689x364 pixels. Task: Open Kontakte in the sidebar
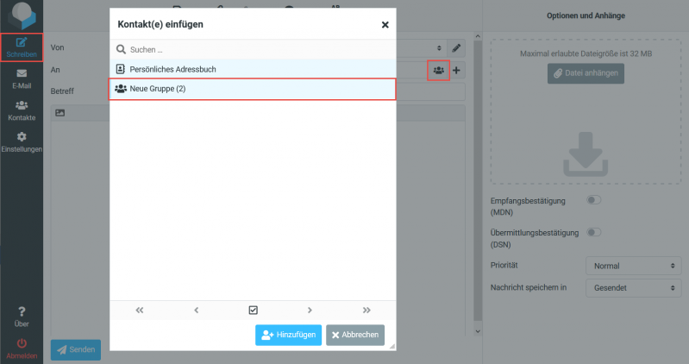22,110
